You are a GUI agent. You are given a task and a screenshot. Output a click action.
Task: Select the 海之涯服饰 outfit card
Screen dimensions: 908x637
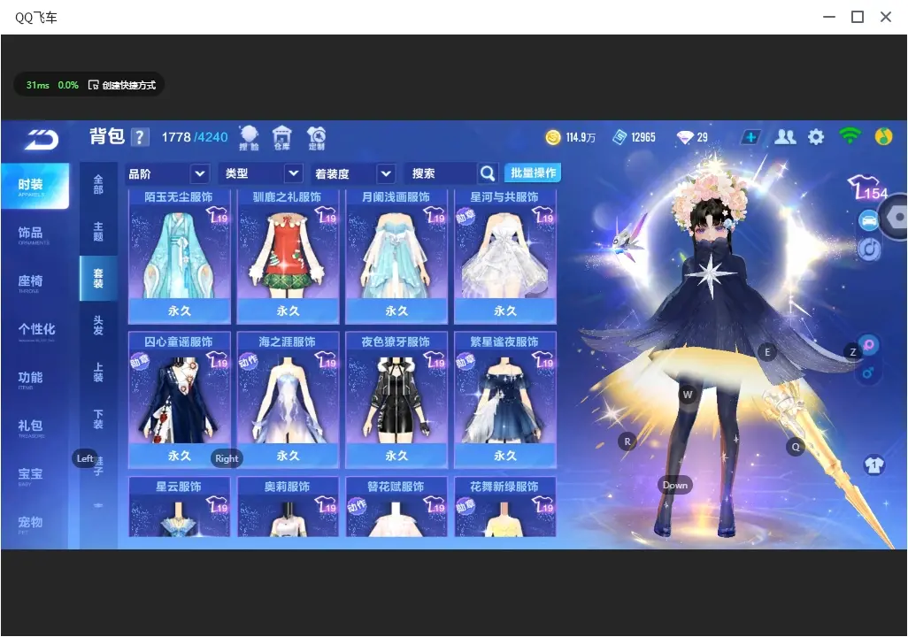(x=288, y=400)
